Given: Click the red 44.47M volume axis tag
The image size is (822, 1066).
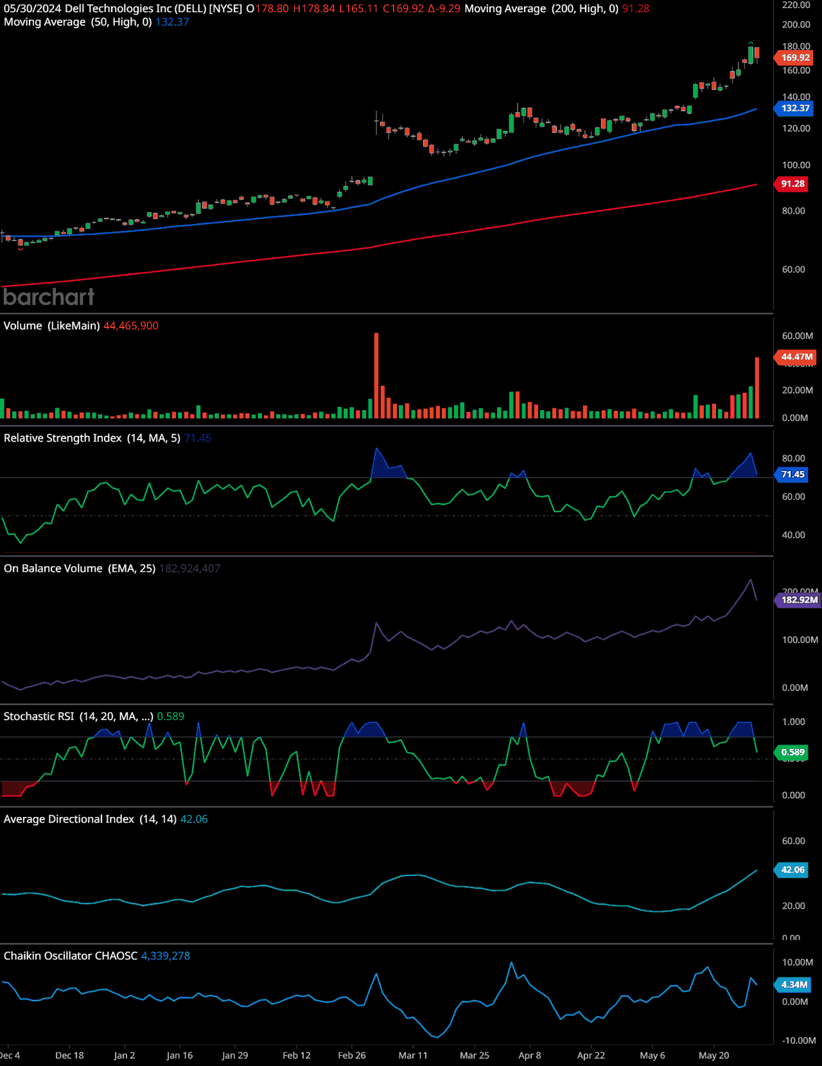Looking at the screenshot, I should pos(796,357).
